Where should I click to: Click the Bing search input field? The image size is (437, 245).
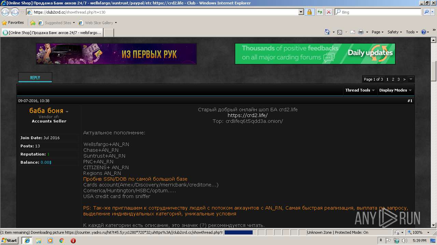coord(378,12)
